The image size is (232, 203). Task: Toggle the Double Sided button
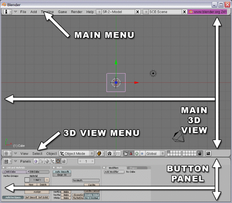(92, 195)
